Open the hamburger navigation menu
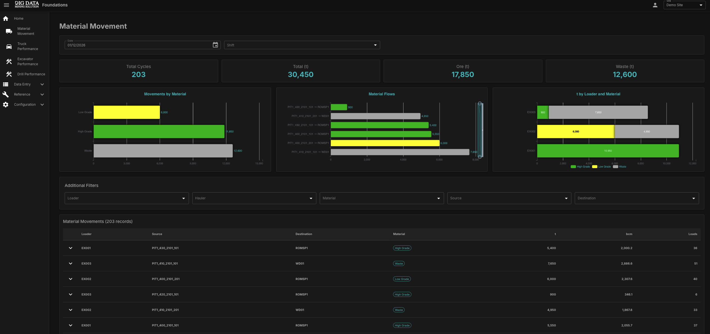Image resolution: width=710 pixels, height=334 pixels. [6, 5]
